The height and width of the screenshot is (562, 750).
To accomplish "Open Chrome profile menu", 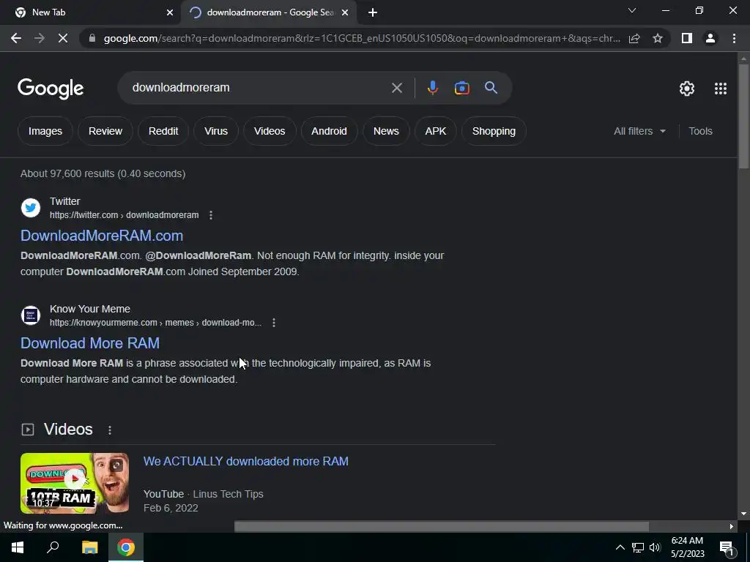I will (x=710, y=38).
